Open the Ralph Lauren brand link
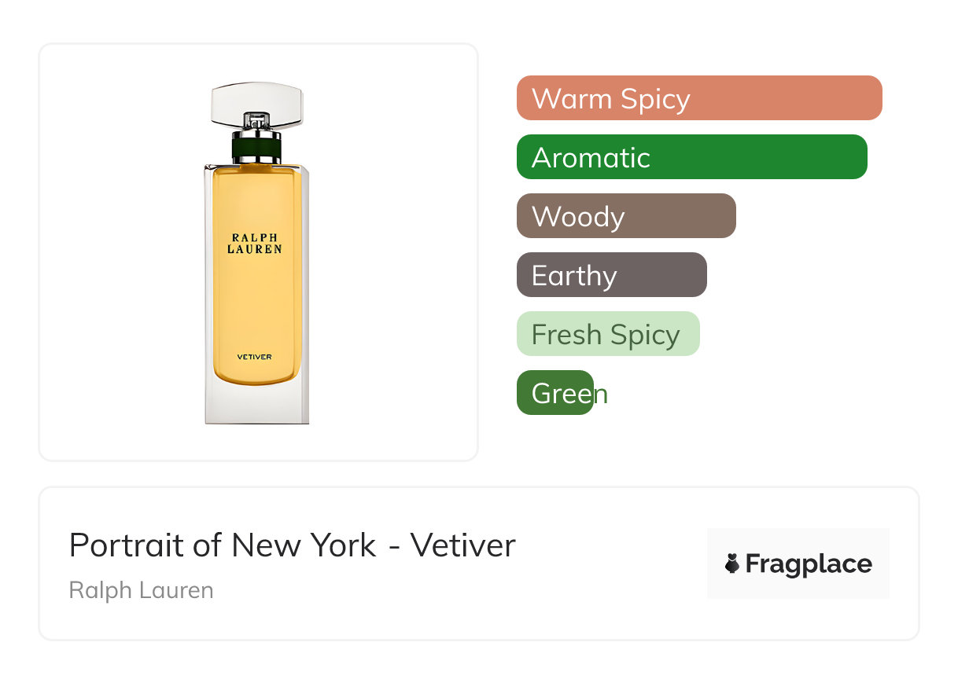 point(142,590)
